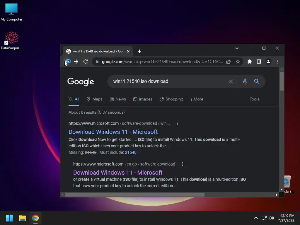
Task: Close the win11 21540 iso download tab
Action: 128,51
